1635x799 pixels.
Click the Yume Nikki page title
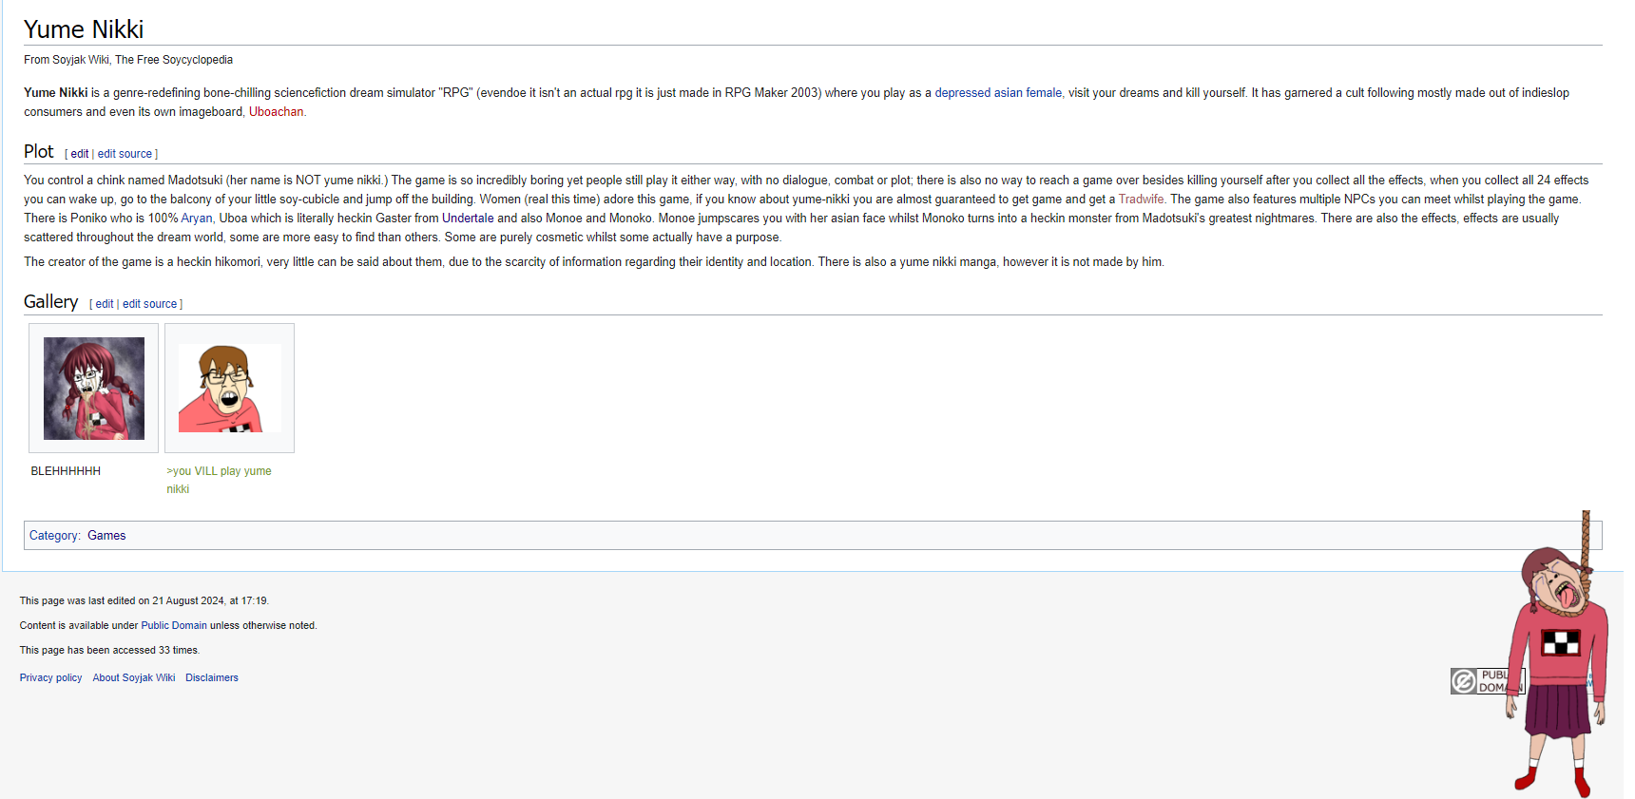84,29
